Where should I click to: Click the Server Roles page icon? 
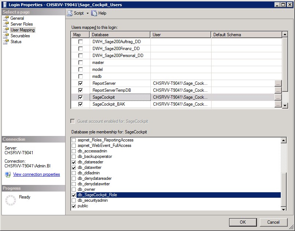[x=6, y=24]
